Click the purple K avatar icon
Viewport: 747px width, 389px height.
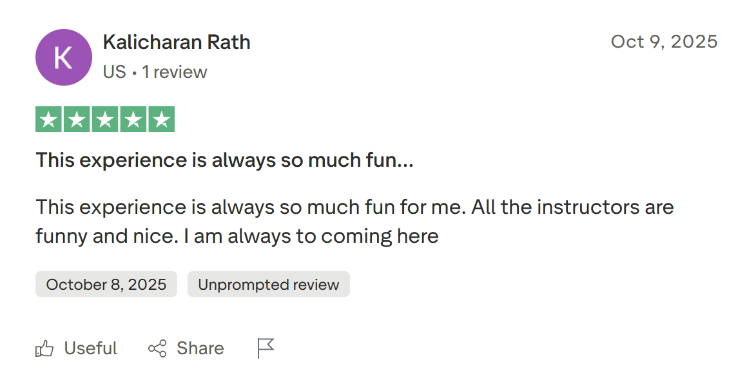tap(63, 57)
